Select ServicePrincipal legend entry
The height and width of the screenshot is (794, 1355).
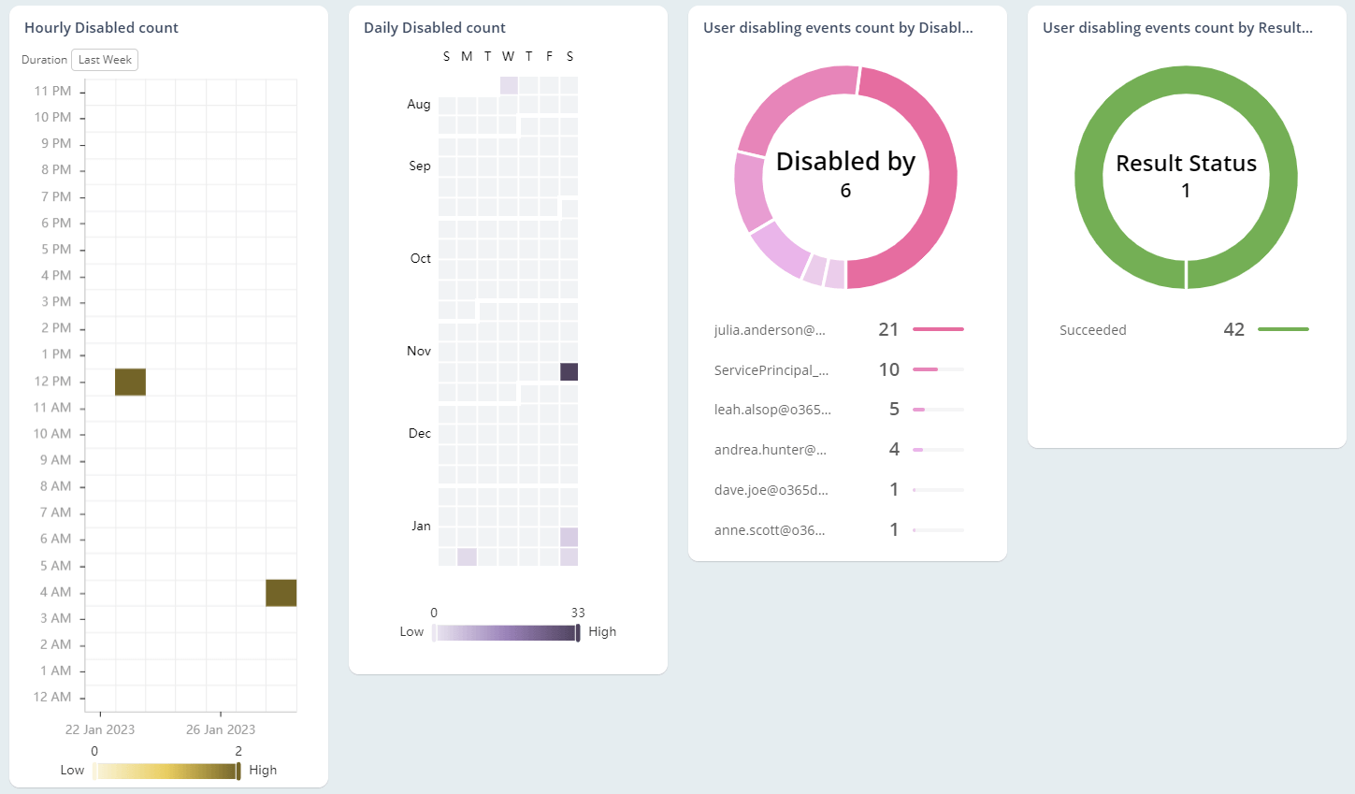click(x=771, y=370)
